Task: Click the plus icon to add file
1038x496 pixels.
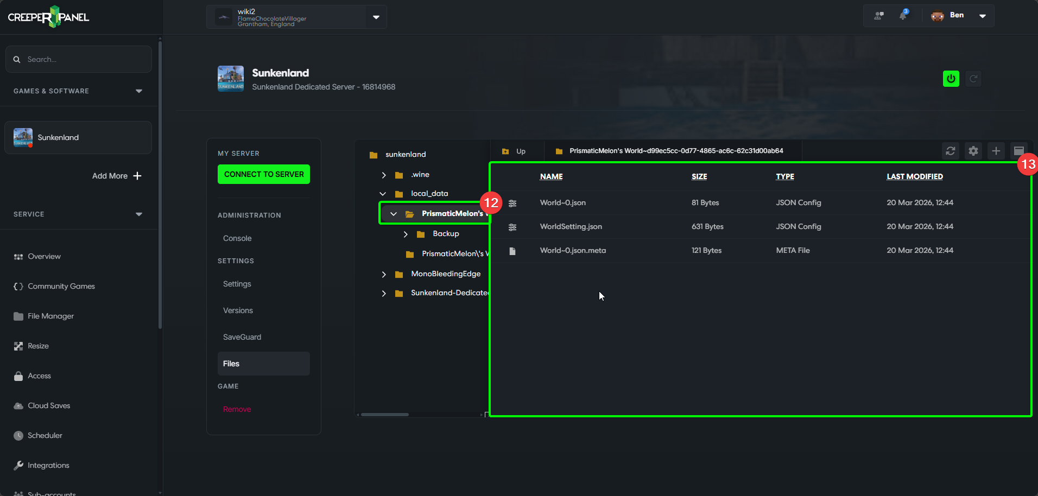Action: 996,151
